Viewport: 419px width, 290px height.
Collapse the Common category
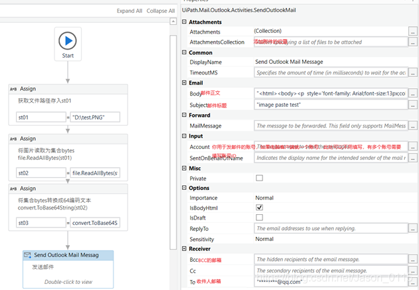(x=184, y=52)
